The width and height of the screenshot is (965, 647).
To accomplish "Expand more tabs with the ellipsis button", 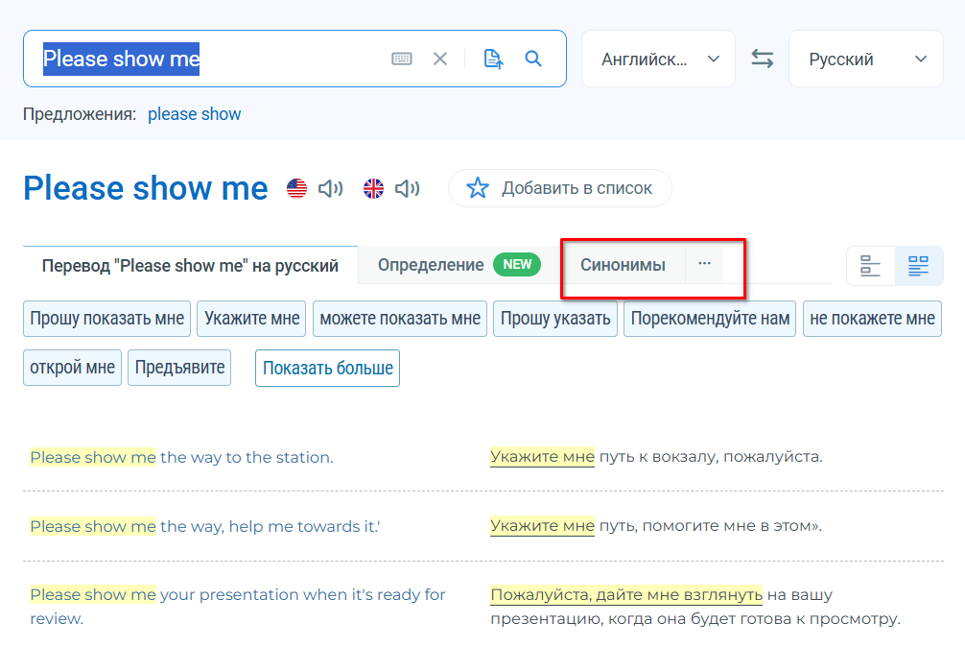I will [704, 264].
